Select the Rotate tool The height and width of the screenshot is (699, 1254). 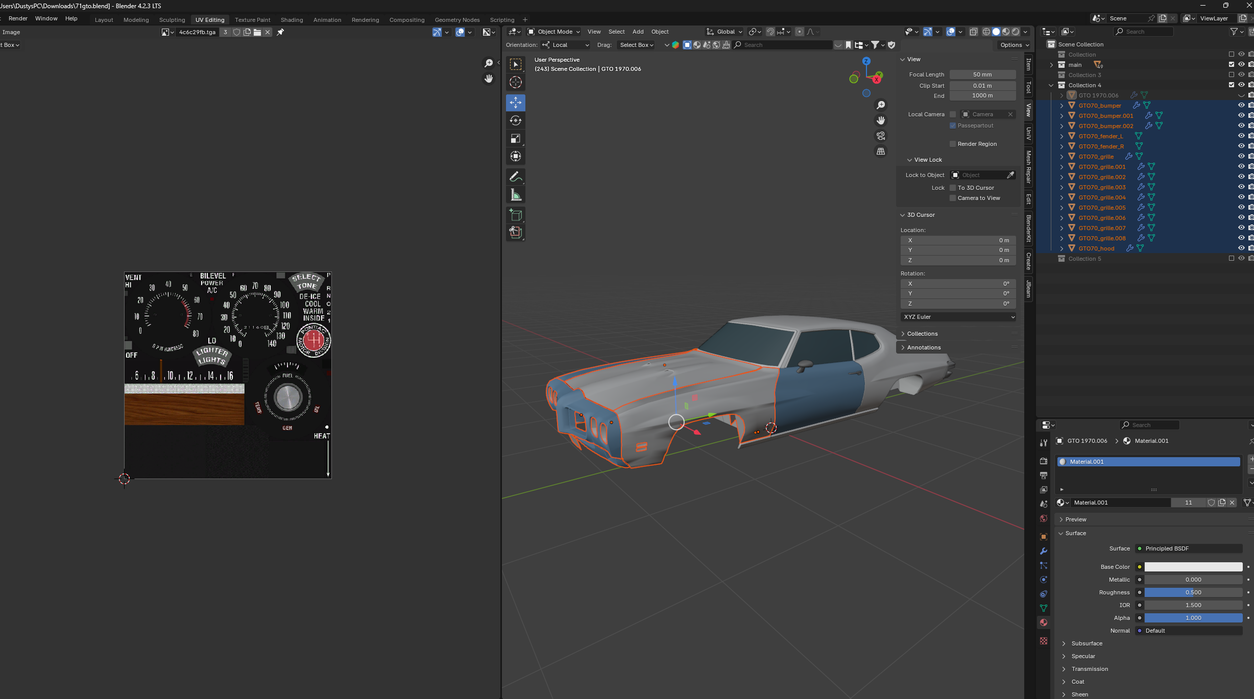[x=516, y=120]
